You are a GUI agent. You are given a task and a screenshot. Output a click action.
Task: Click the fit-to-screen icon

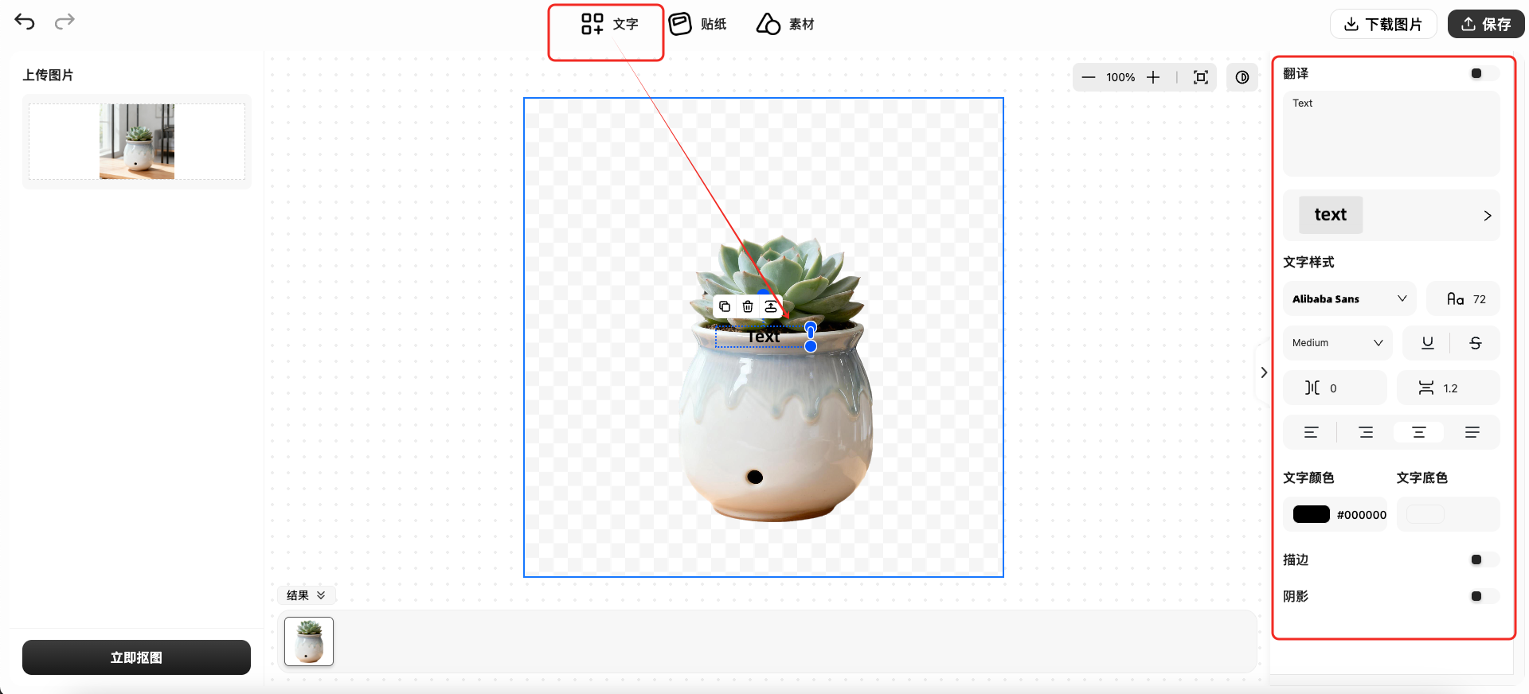pos(1200,77)
